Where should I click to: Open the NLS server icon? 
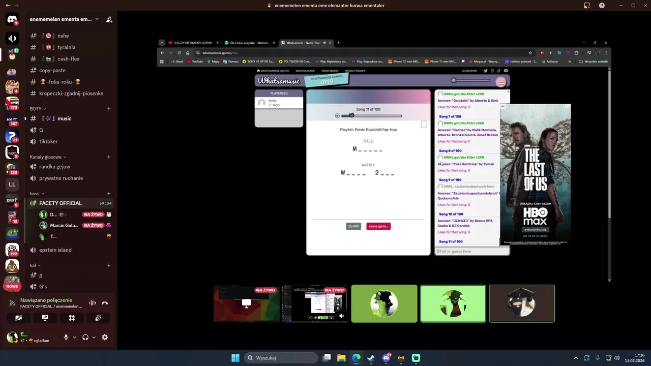coord(12,38)
